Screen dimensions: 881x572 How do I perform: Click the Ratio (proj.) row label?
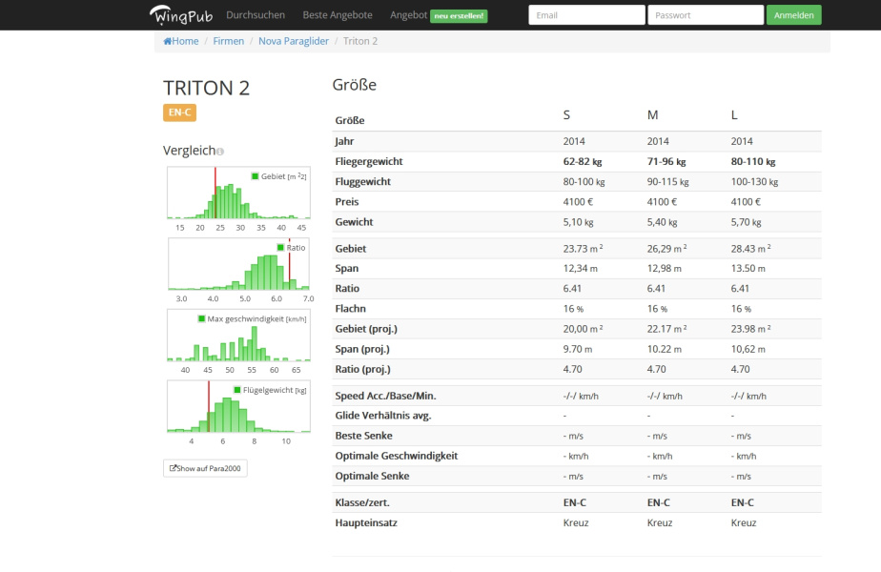point(362,369)
